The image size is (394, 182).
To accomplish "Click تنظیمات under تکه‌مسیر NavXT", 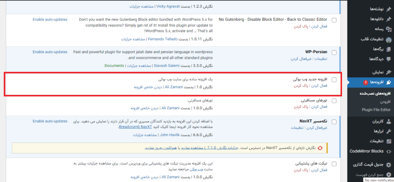I will click(297, 128).
